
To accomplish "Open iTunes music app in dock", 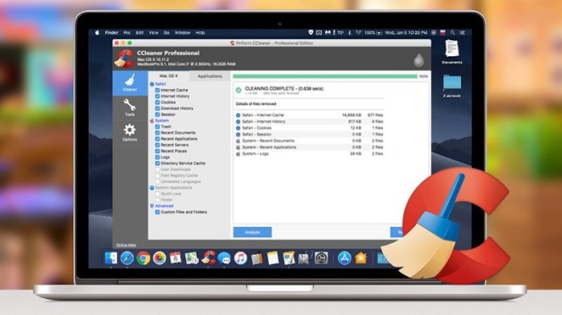I will pos(241,258).
